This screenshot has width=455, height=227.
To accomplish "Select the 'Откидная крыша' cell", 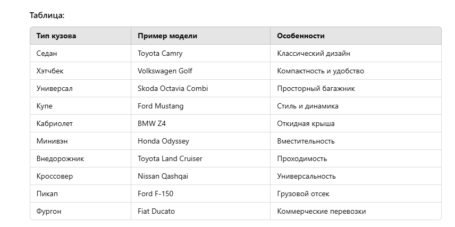I will pyautogui.click(x=356, y=124).
